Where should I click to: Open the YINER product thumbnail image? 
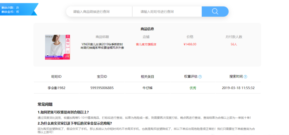click(57, 47)
